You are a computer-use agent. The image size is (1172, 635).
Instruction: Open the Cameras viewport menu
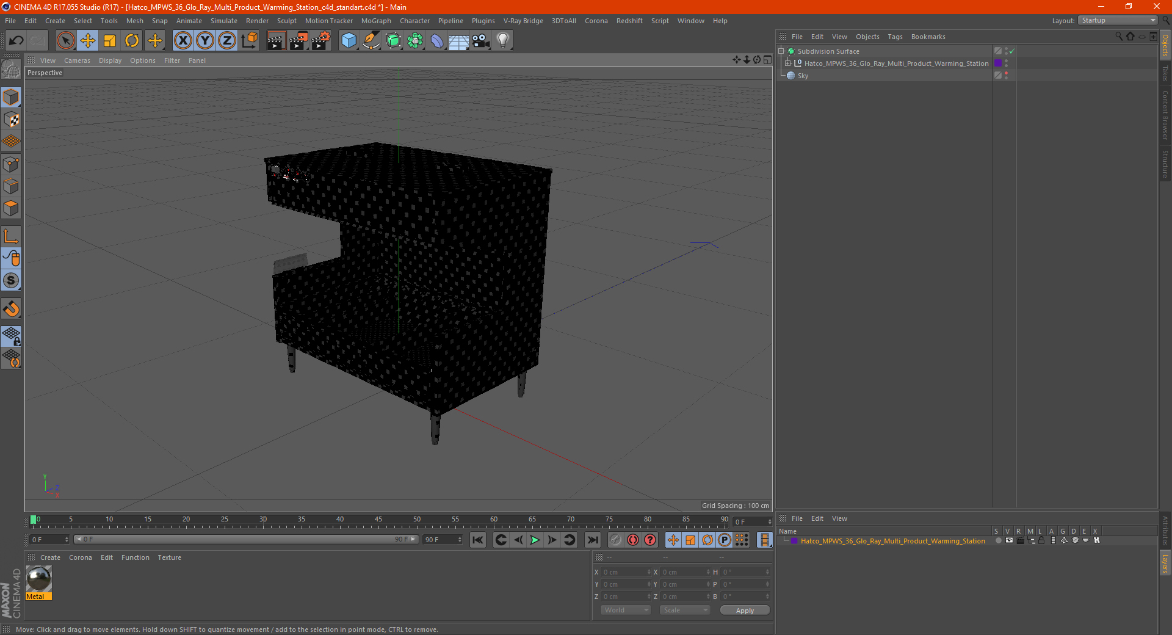pyautogui.click(x=77, y=60)
